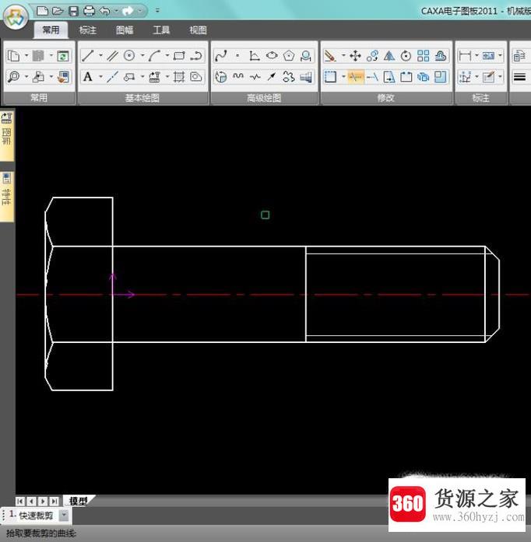Screen dimensions: 531x542
Task: Select the Text A tool
Action: coord(87,77)
